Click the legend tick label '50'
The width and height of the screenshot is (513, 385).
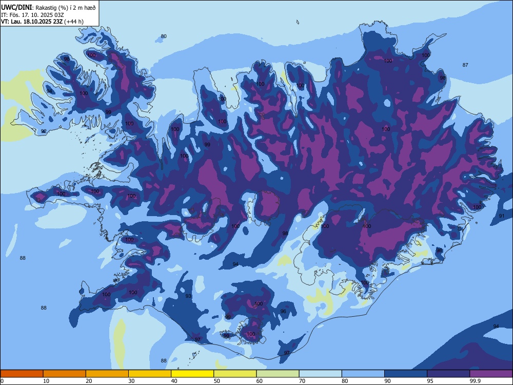(216, 381)
